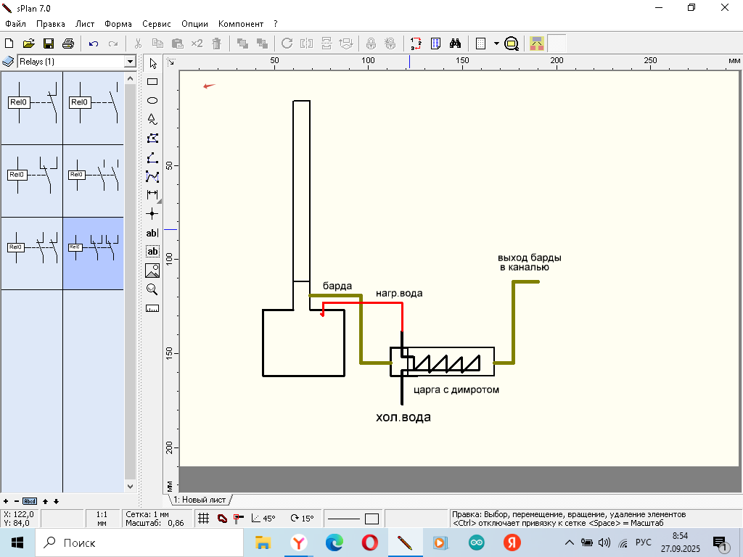Switch to the '1: Новый лист' tab

pyautogui.click(x=200, y=500)
